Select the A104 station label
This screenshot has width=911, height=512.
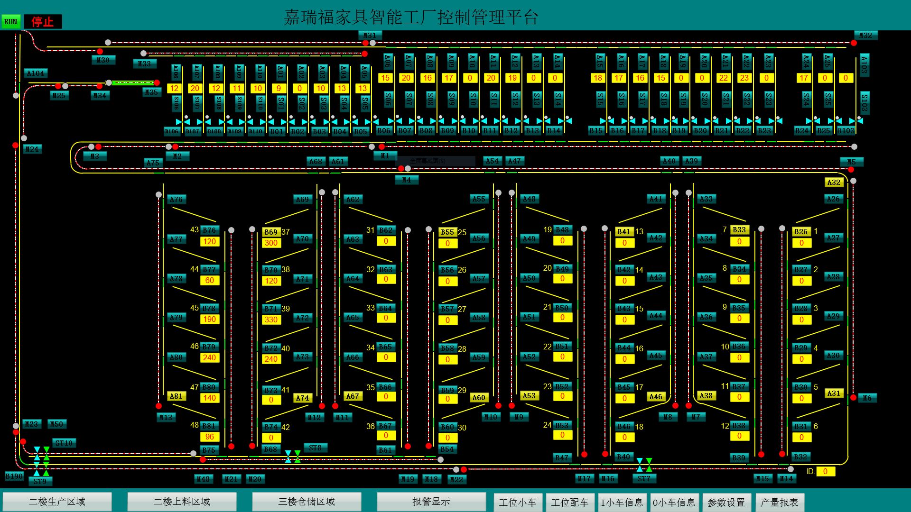(x=36, y=73)
